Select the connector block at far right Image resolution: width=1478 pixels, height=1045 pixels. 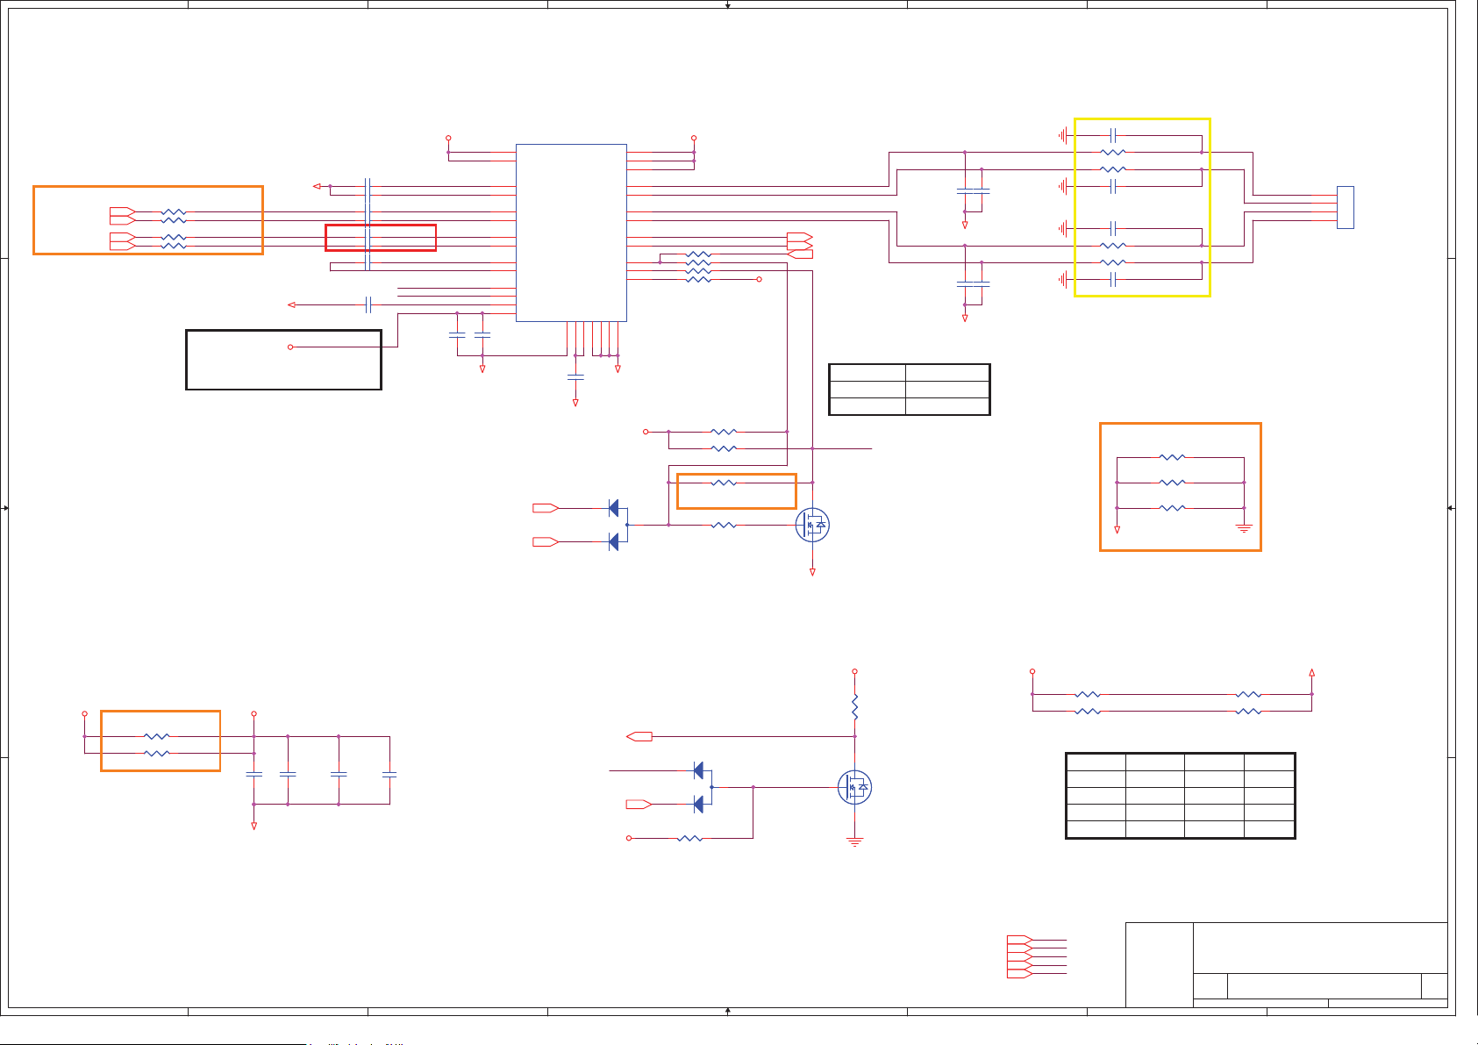tap(1345, 208)
